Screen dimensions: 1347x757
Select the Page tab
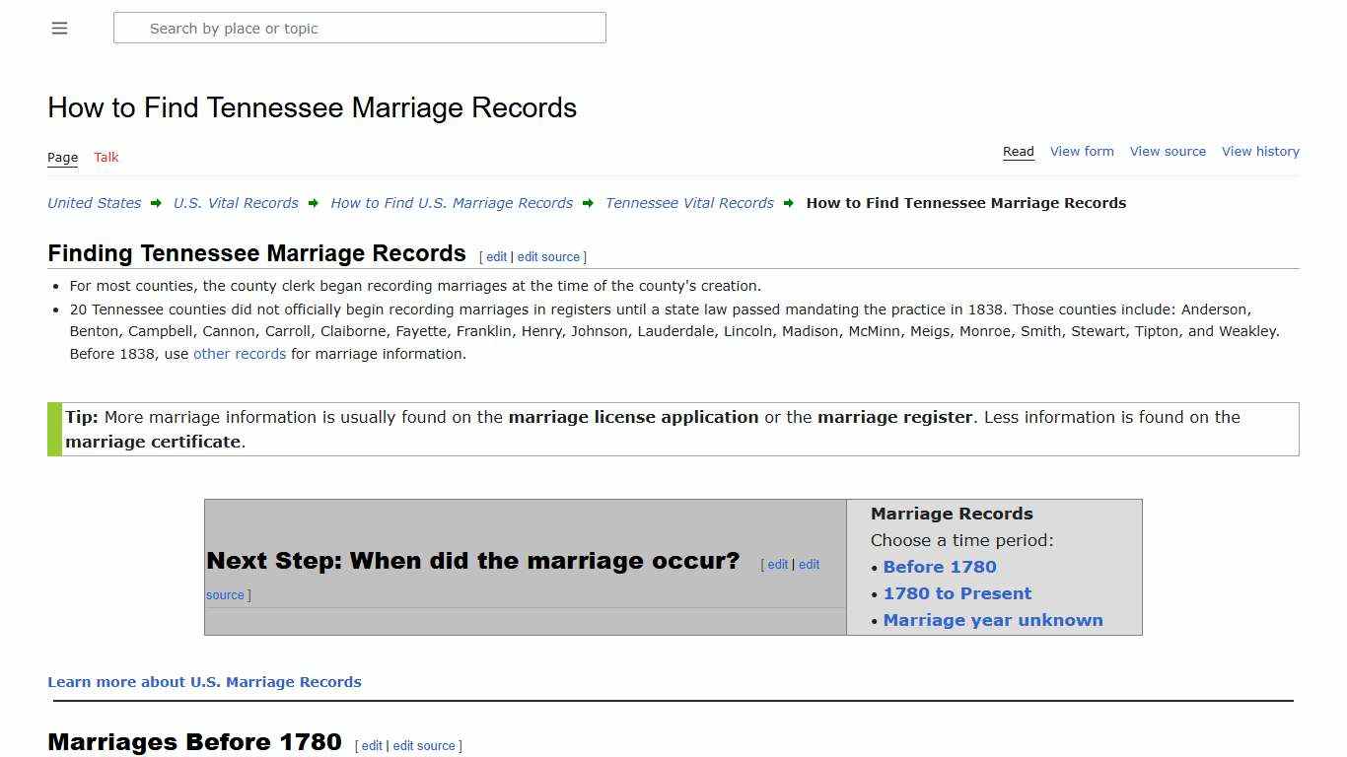(62, 157)
